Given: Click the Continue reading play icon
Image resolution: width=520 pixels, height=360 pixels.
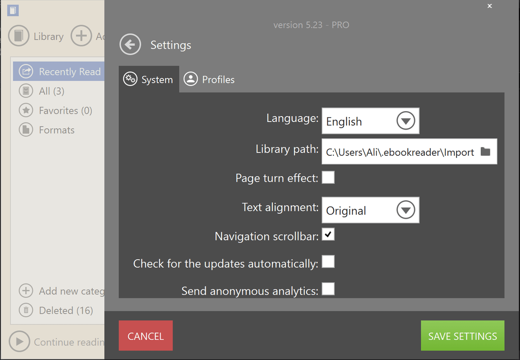Looking at the screenshot, I should click(x=19, y=342).
